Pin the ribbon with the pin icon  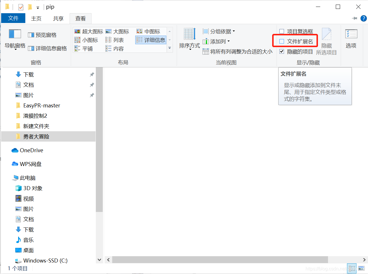pyautogui.click(x=354, y=18)
